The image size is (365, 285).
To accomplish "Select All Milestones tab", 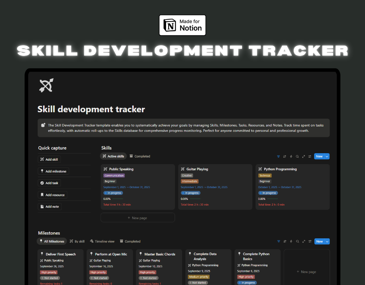I will [x=52, y=241].
